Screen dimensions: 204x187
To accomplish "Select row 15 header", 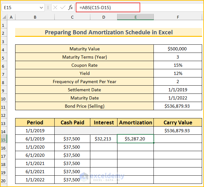I will 3,139.
